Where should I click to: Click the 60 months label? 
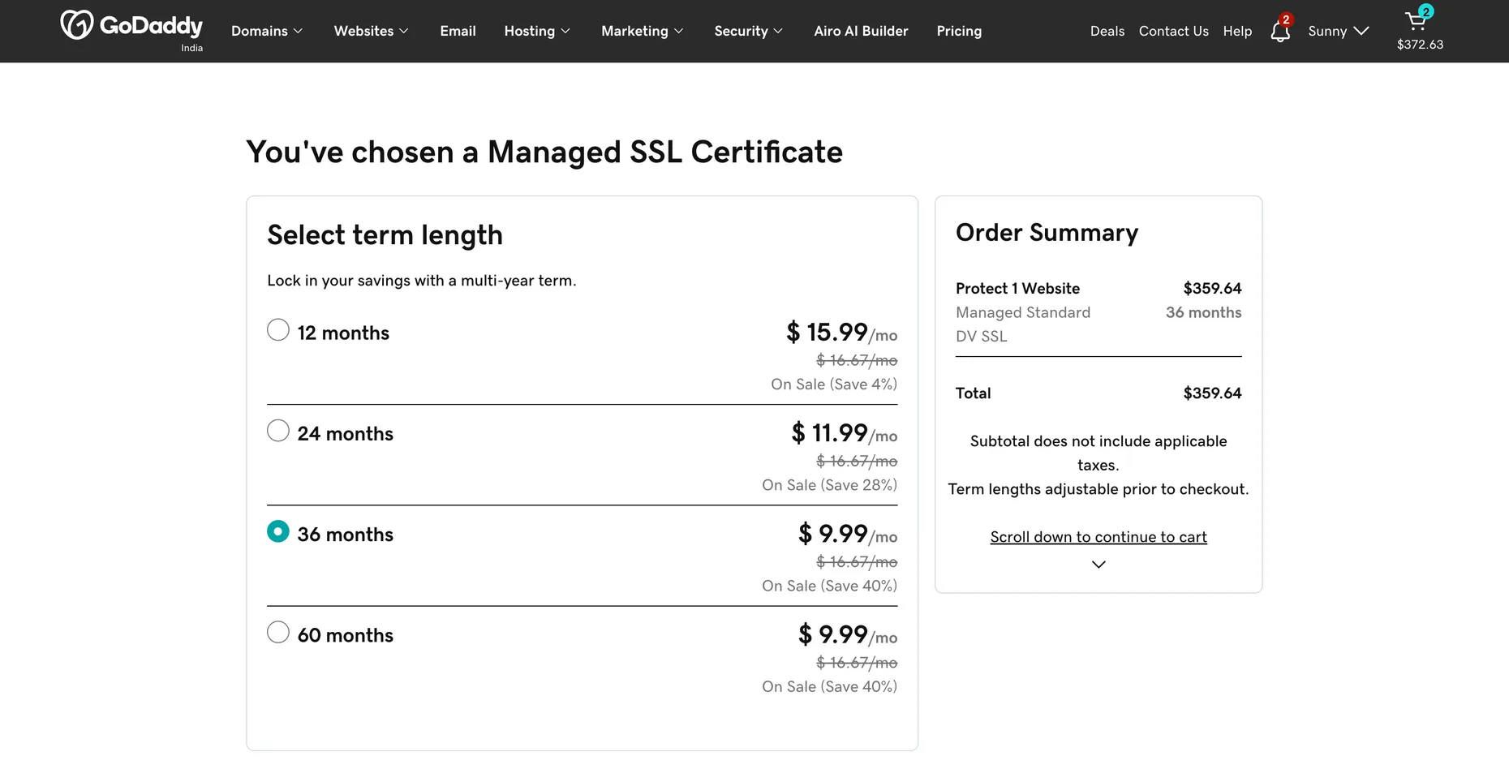(346, 635)
